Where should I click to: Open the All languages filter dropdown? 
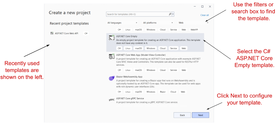[x=122, y=23]
